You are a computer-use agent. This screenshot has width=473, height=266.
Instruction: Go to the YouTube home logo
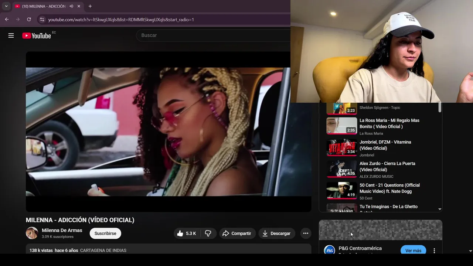37,35
